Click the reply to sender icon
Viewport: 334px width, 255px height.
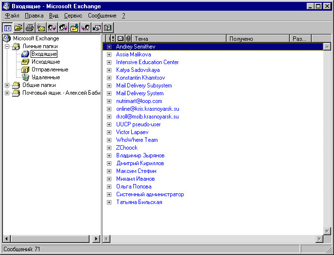pyautogui.click(x=52, y=28)
